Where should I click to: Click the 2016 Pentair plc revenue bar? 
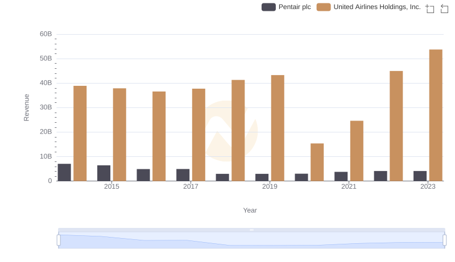pos(143,175)
